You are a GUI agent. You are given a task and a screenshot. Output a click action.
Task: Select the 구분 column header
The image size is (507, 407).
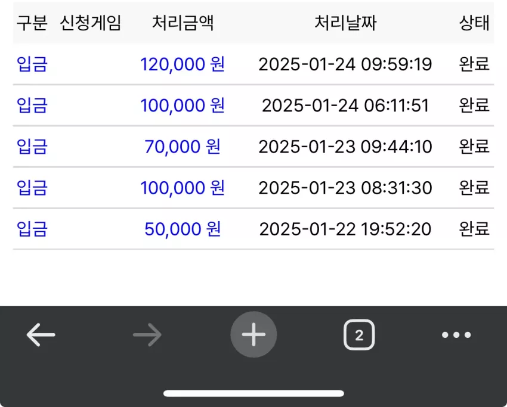click(32, 23)
